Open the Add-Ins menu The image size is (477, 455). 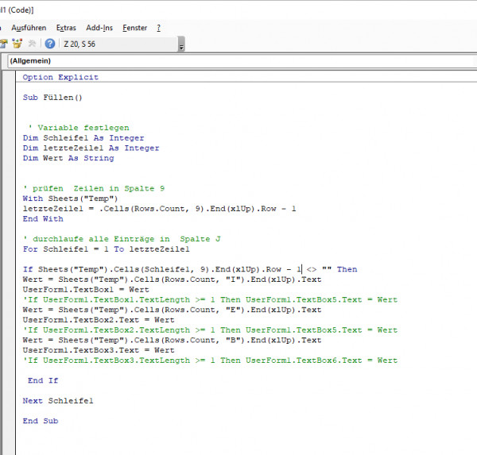(x=99, y=28)
